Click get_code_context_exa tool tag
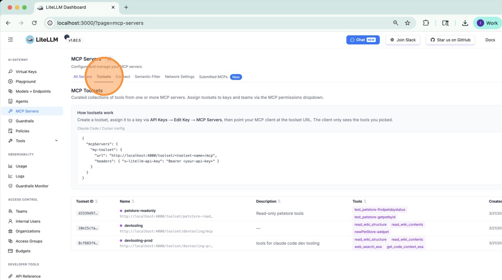 coord(405,247)
